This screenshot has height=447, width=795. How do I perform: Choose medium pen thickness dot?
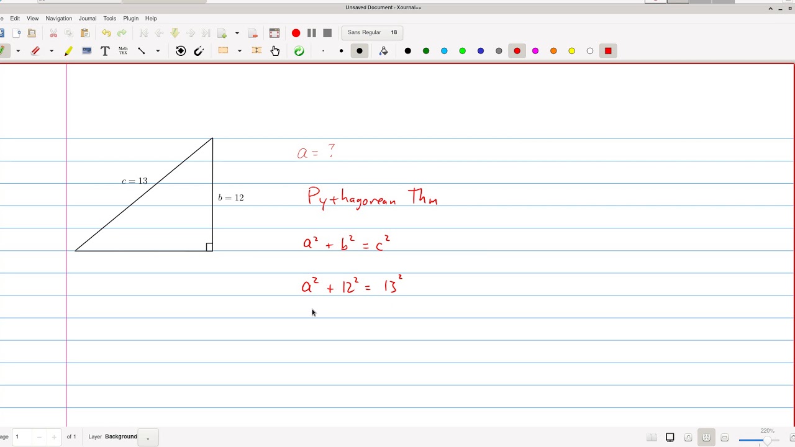click(x=341, y=51)
